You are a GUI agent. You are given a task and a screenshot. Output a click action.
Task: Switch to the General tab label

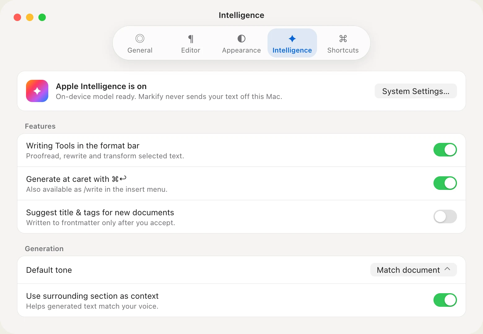pyautogui.click(x=140, y=50)
